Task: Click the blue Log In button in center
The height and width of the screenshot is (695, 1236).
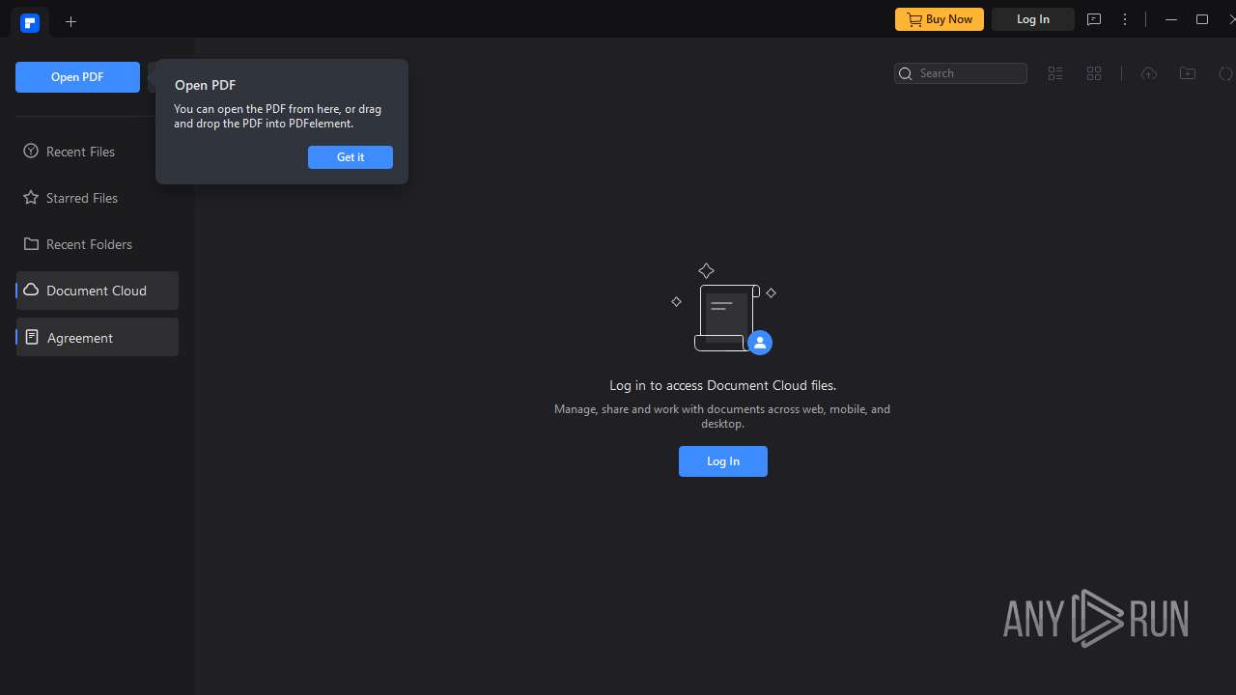Action: pyautogui.click(x=723, y=461)
